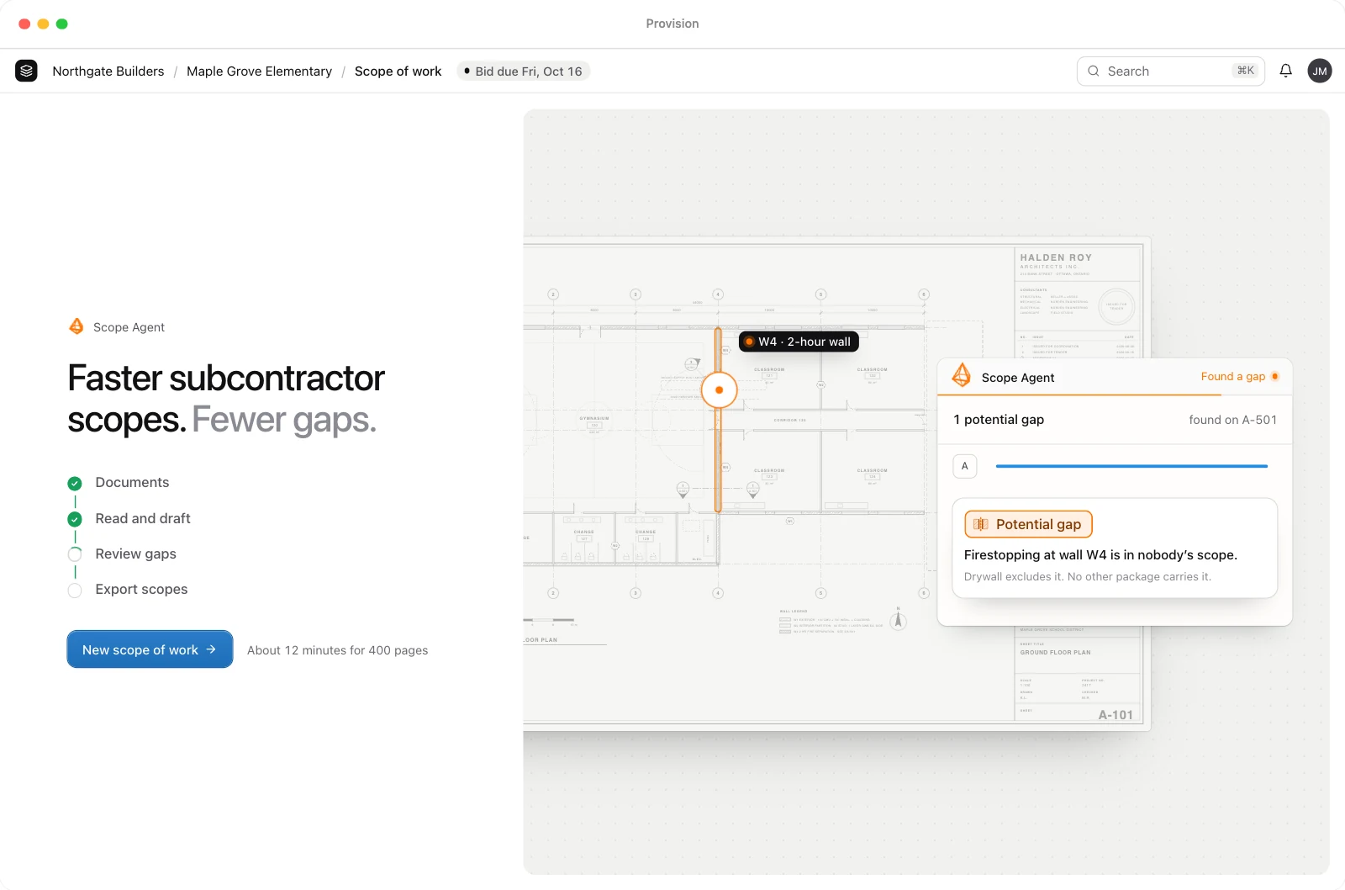Viewport: 1345px width, 890px height.
Task: Click the HALDEN ROY title block heading
Action: pos(1056,257)
